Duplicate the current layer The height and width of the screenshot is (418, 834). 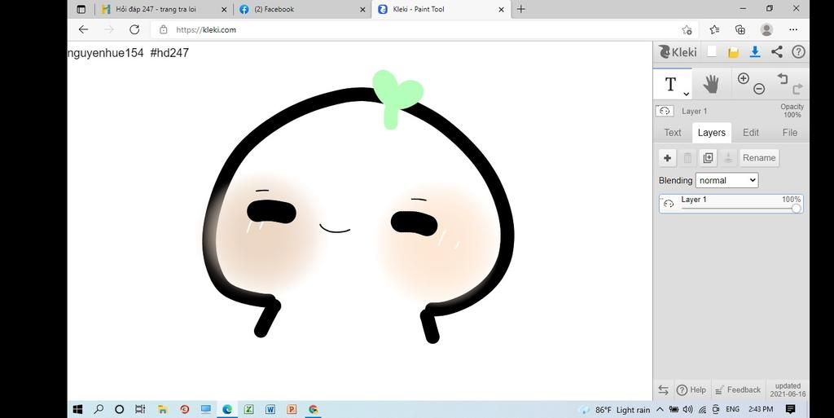708,158
